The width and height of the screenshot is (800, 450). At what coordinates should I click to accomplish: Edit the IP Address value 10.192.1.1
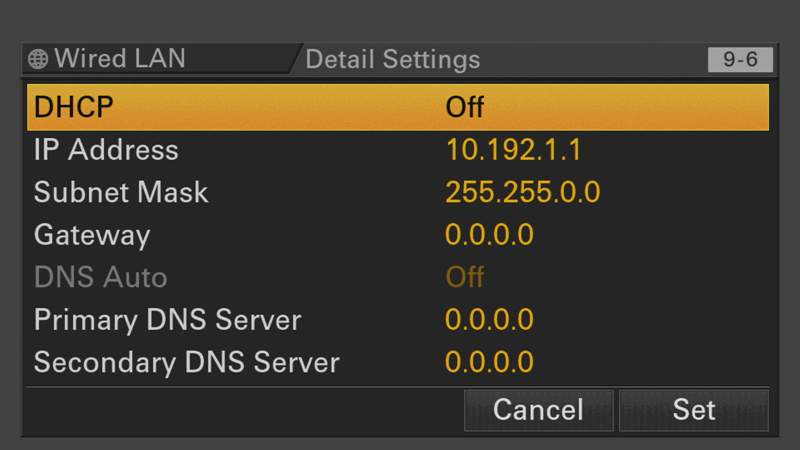click(x=513, y=150)
